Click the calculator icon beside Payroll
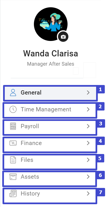 pyautogui.click(x=13, y=126)
